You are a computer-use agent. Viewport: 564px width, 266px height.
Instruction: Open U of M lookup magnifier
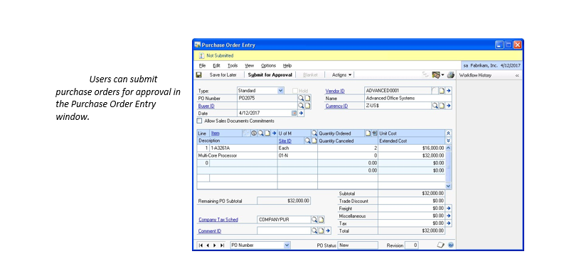coord(314,133)
